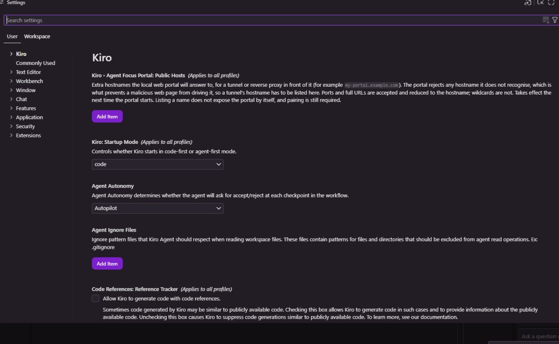Open the Startup Mode dropdown
The width and height of the screenshot is (559, 344).
158,164
